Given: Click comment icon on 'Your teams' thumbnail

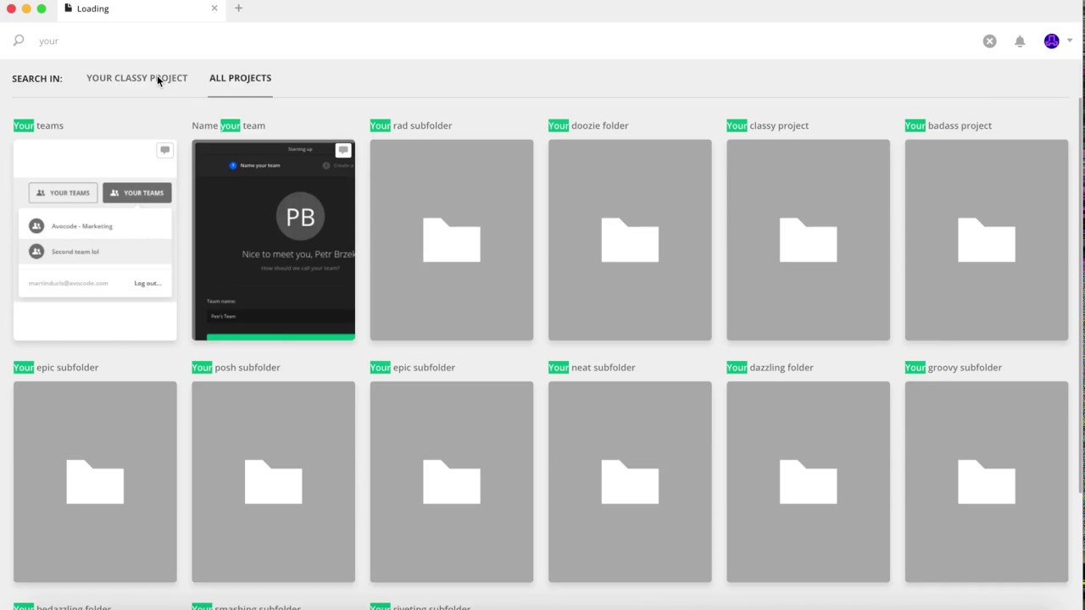Looking at the screenshot, I should click(x=164, y=150).
